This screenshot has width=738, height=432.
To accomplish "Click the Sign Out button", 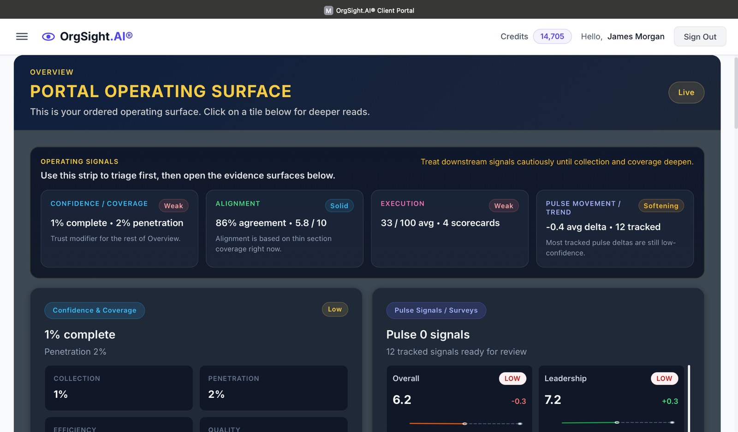I will (x=700, y=36).
